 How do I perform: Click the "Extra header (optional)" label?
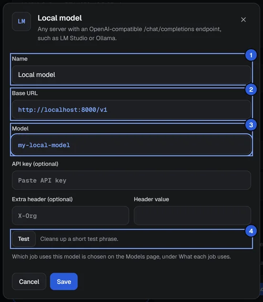(x=42, y=199)
